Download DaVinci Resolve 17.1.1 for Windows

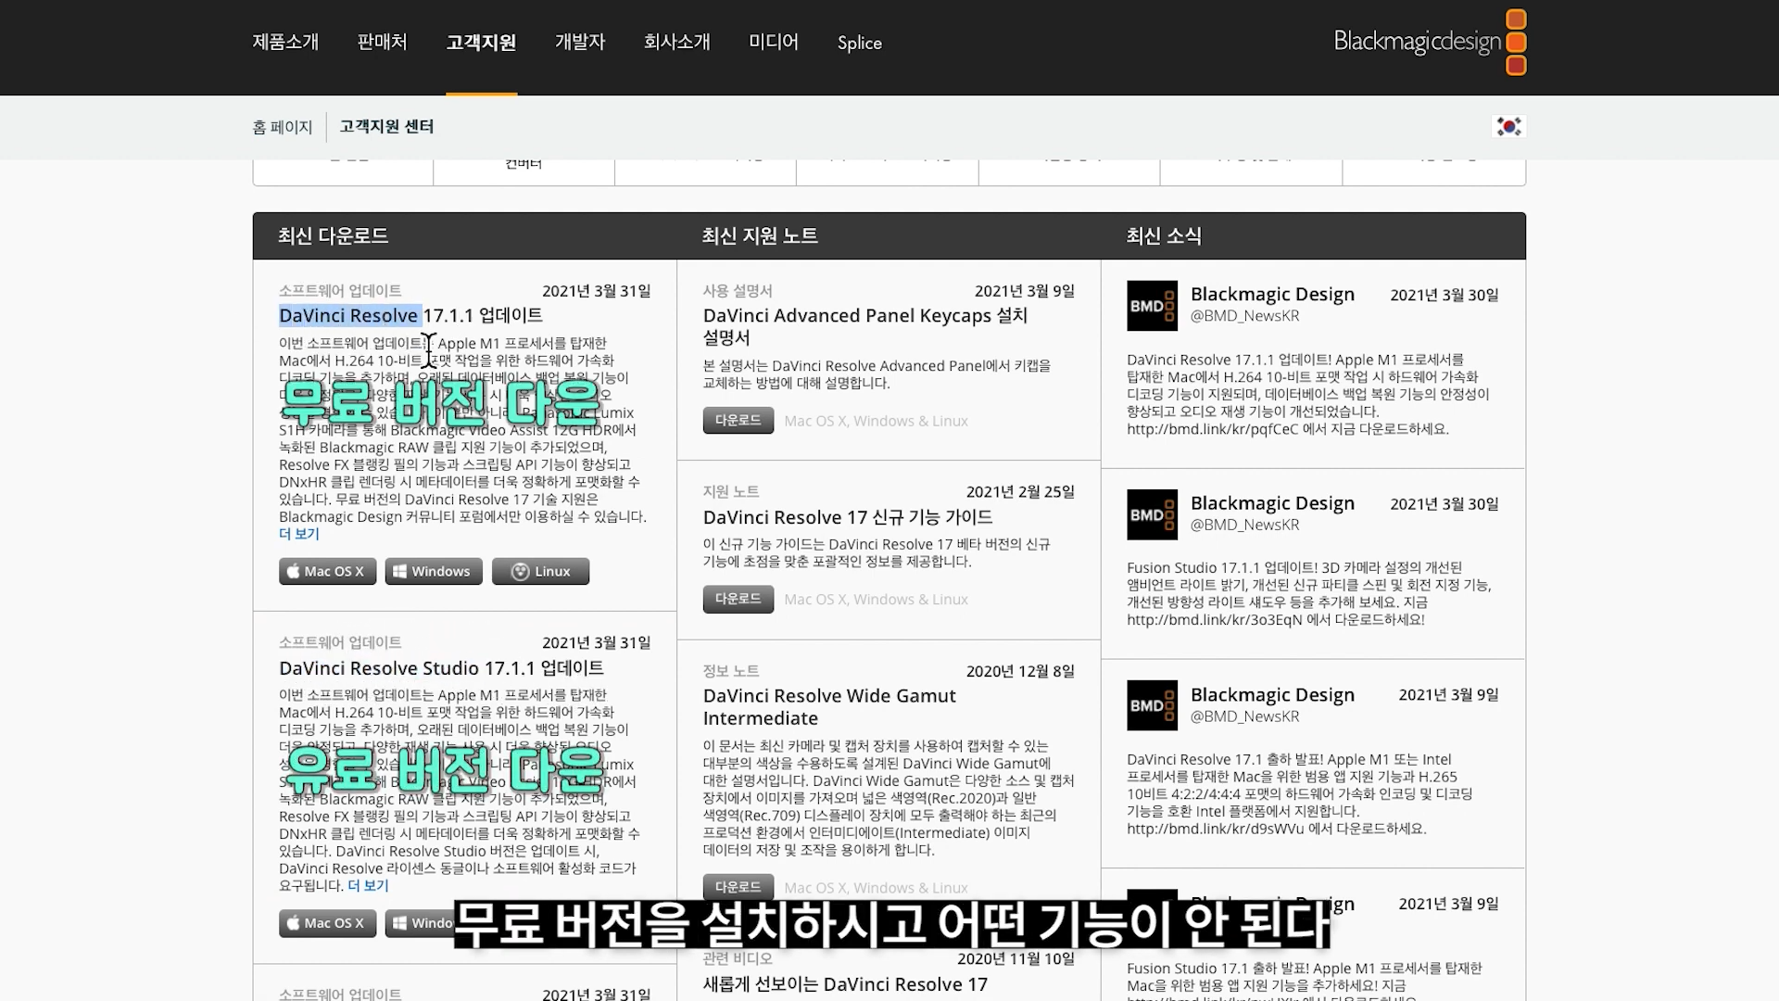pos(434,571)
